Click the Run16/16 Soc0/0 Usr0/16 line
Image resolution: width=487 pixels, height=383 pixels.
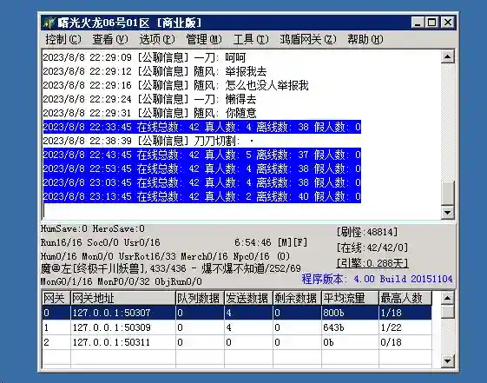click(101, 242)
